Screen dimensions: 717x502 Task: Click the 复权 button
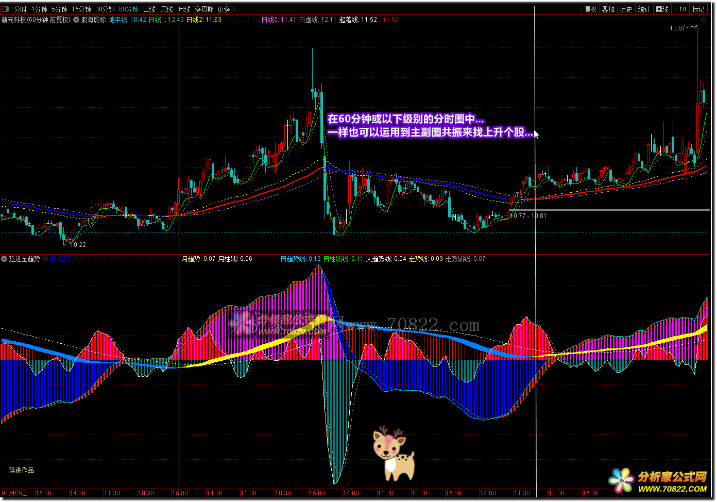tap(590, 9)
